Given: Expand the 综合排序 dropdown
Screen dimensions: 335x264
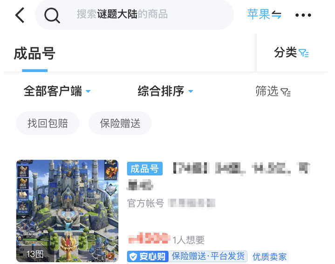Looking at the screenshot, I should (165, 91).
